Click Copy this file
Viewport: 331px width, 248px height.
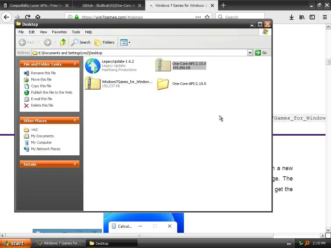[41, 86]
